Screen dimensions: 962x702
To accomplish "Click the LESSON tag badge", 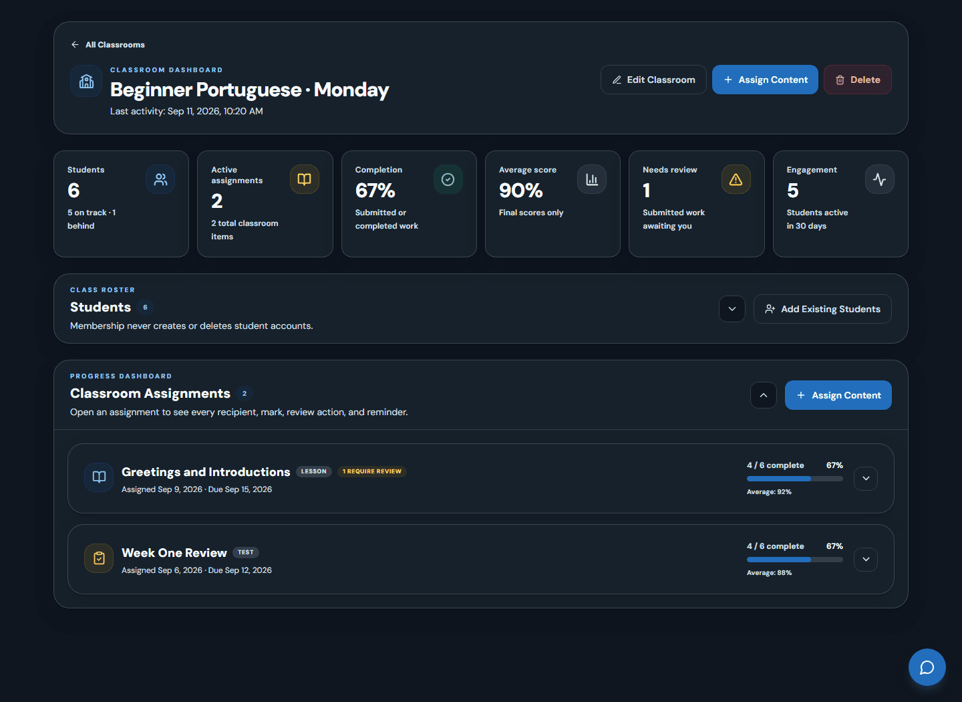I will [314, 471].
